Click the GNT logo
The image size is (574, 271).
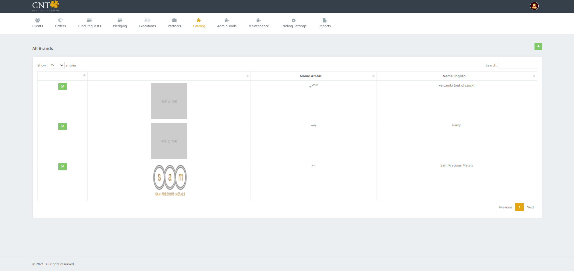[x=45, y=6]
